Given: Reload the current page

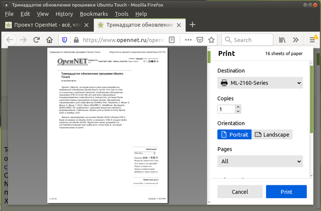Looking at the screenshot, I should [x=36, y=40].
